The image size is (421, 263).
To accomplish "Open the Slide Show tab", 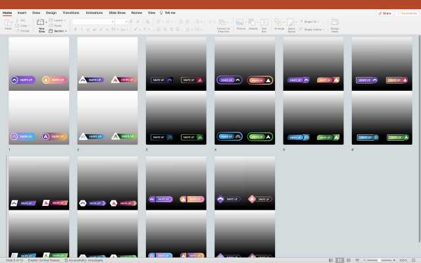I will [118, 12].
